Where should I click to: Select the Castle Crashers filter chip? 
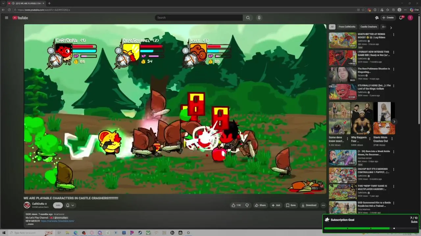pos(369,27)
